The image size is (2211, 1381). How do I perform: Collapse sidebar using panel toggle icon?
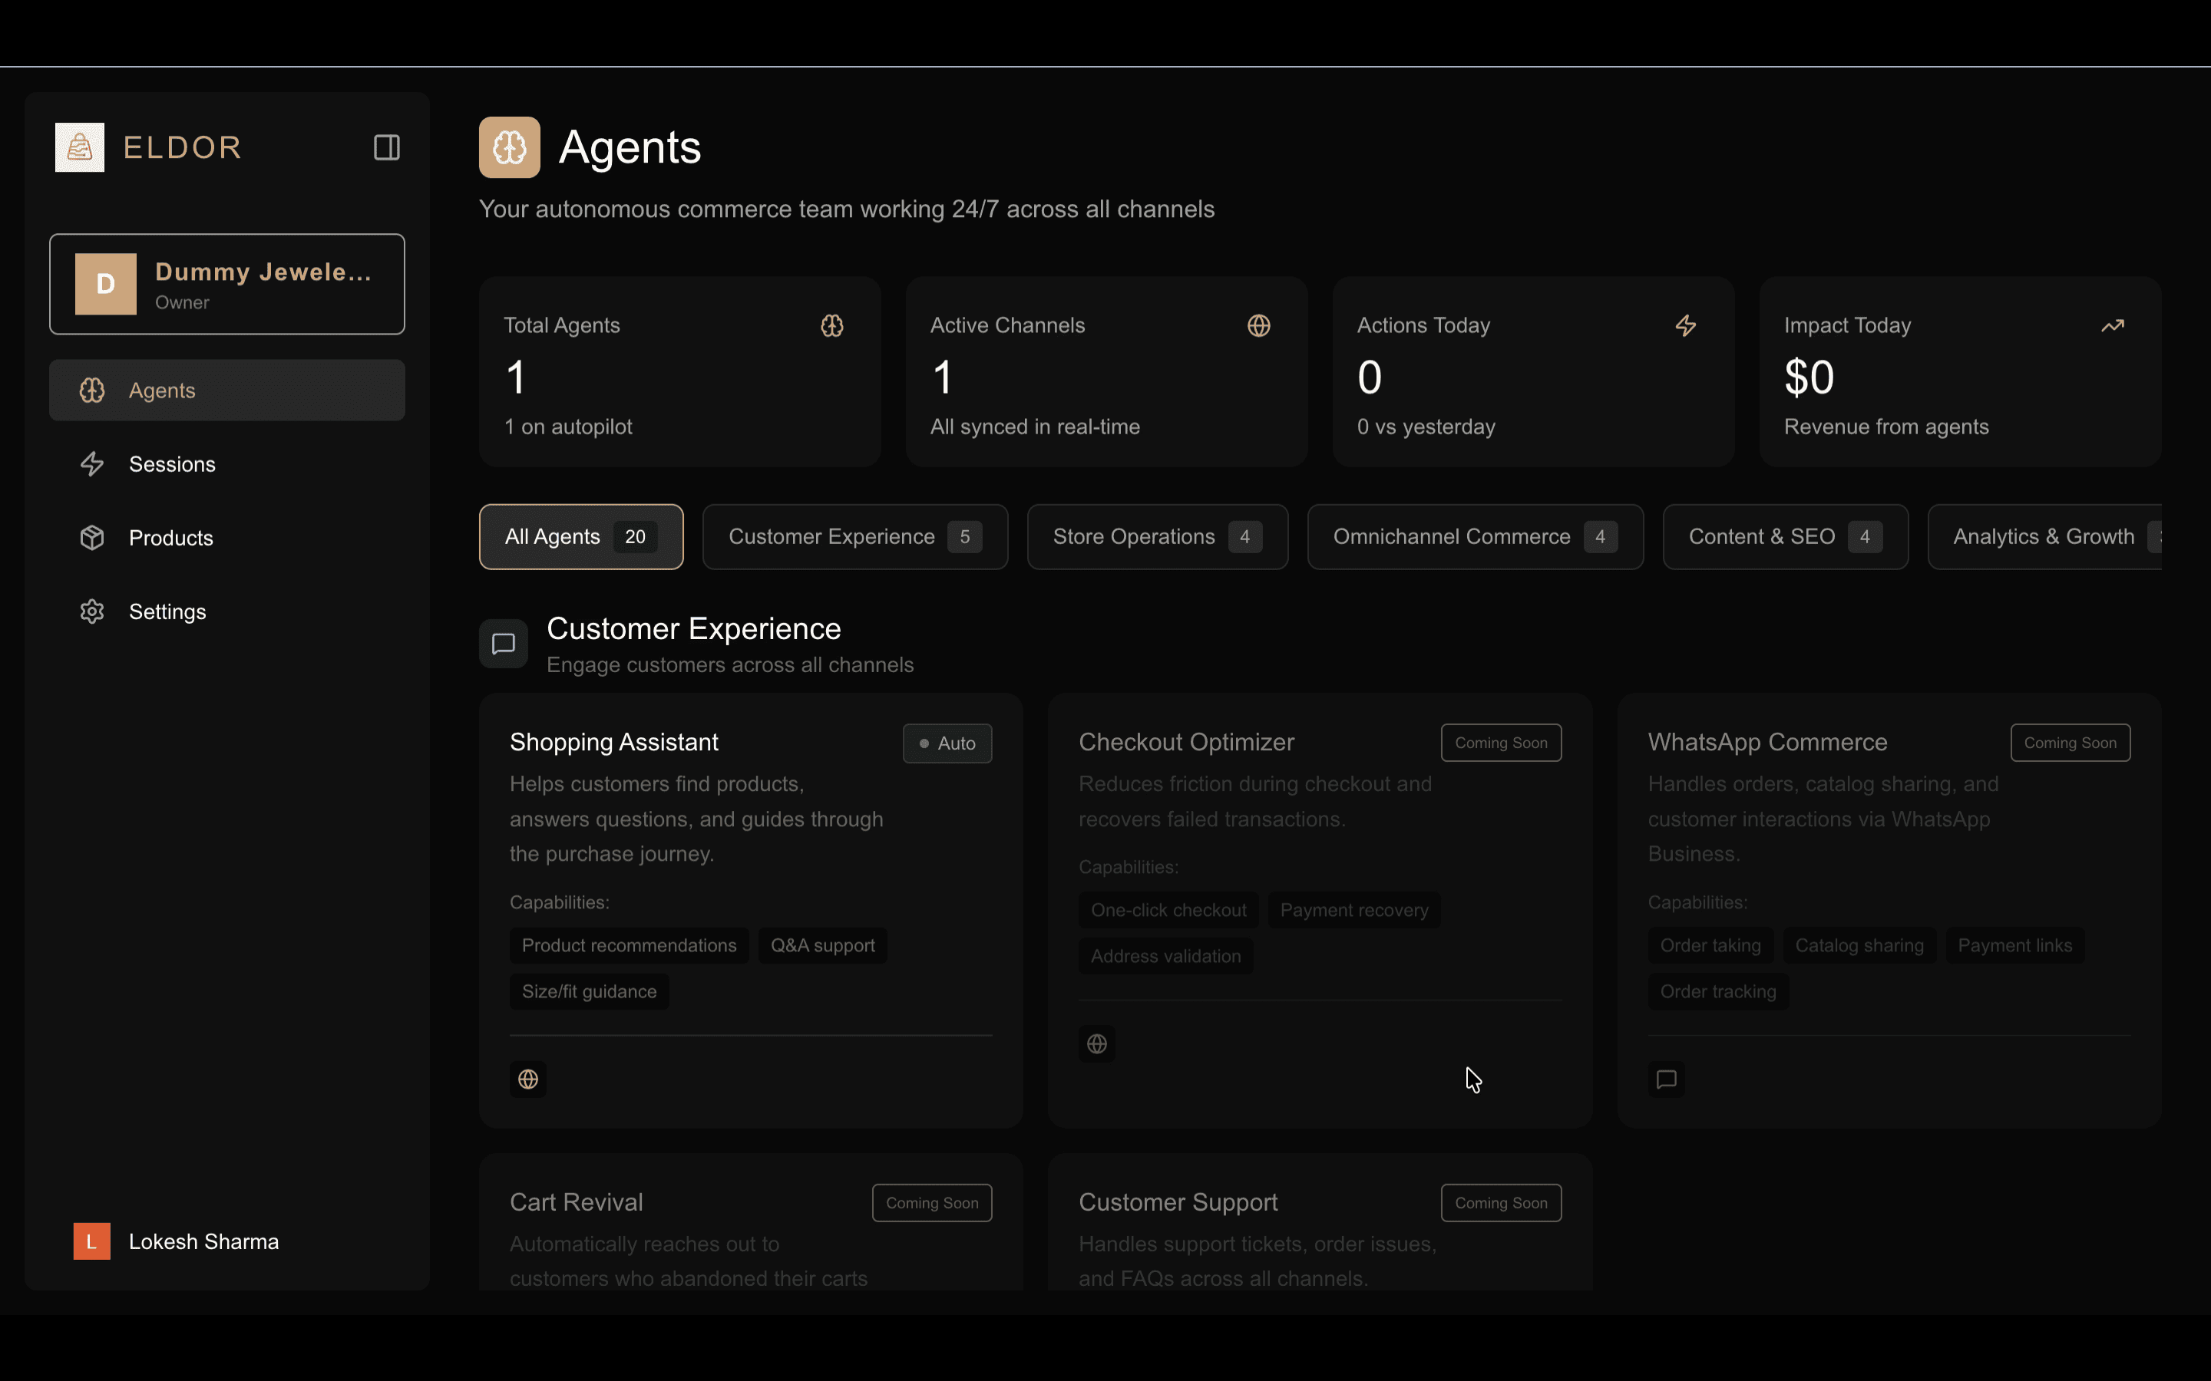click(386, 147)
